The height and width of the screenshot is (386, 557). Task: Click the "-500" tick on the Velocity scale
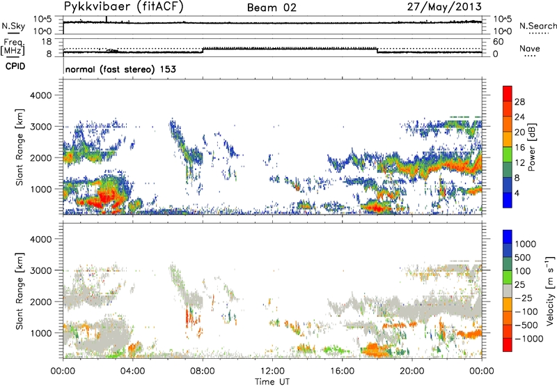point(526,325)
